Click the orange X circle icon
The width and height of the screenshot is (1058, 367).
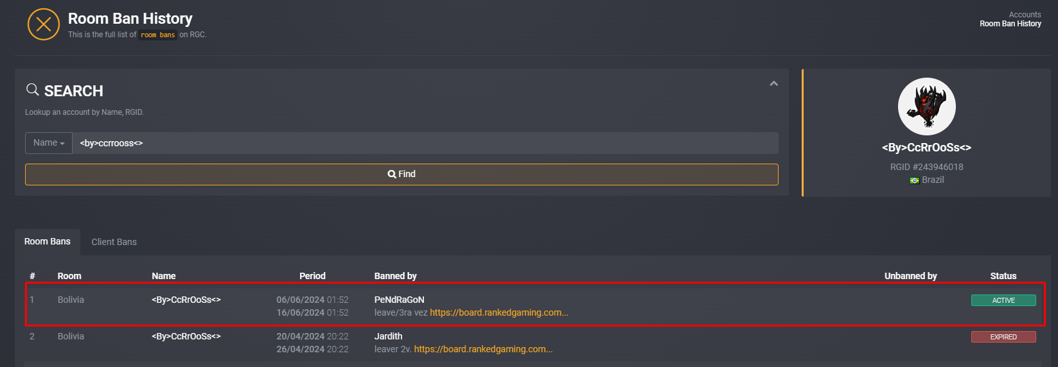[44, 24]
